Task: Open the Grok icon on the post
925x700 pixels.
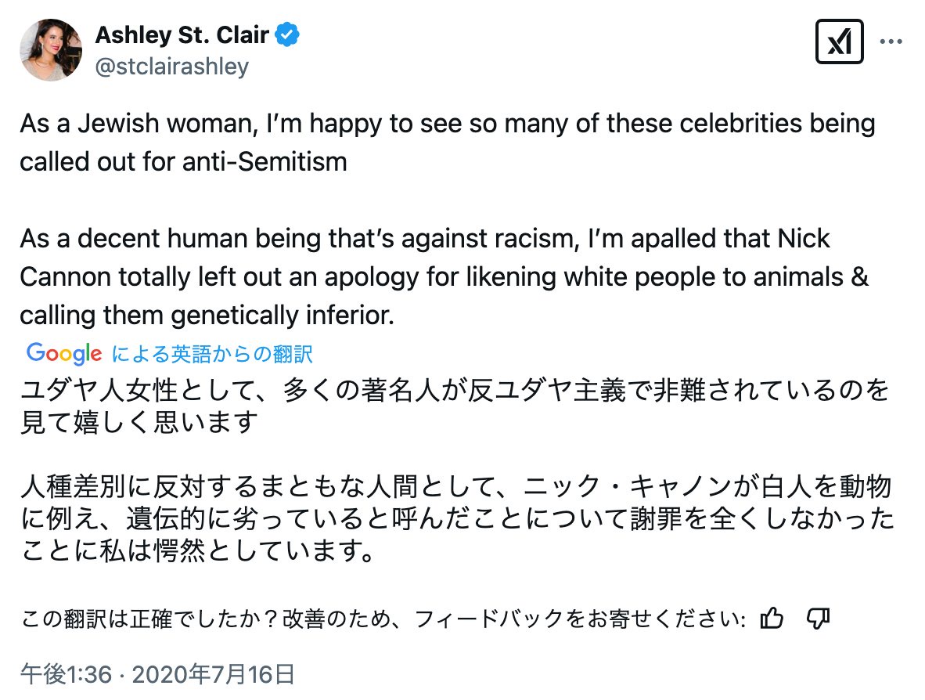Action: pyautogui.click(x=839, y=41)
